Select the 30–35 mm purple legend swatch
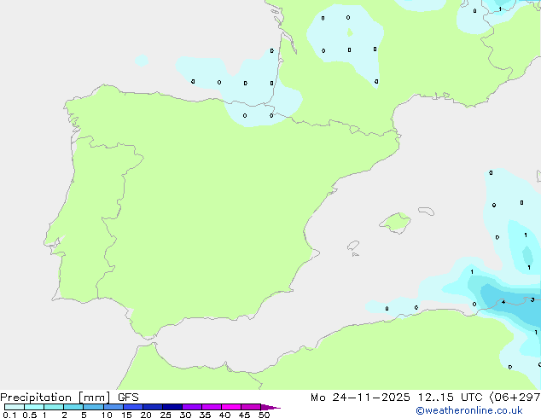 tap(192, 407)
